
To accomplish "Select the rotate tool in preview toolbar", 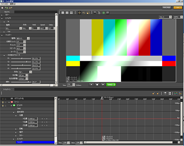I will (84, 13).
